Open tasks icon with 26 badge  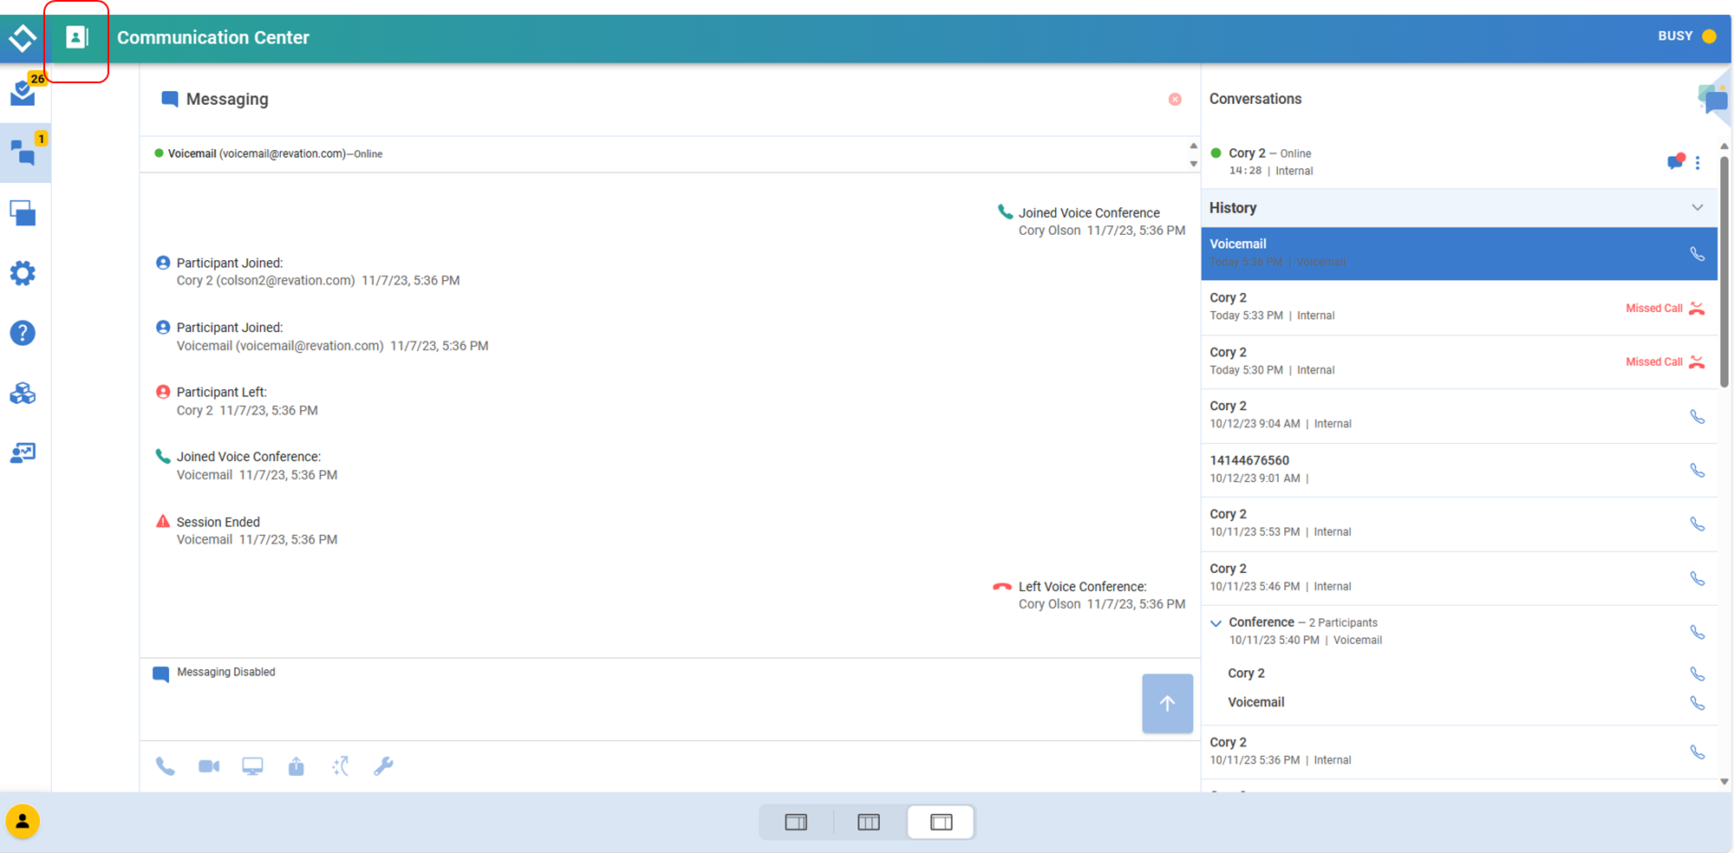(x=23, y=92)
